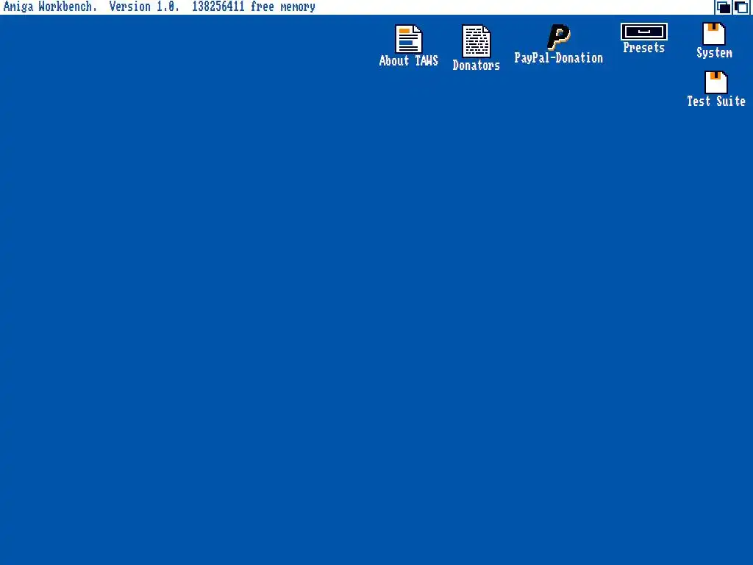Click the screen-to-front depth gadget
753x565 pixels.
coord(741,7)
